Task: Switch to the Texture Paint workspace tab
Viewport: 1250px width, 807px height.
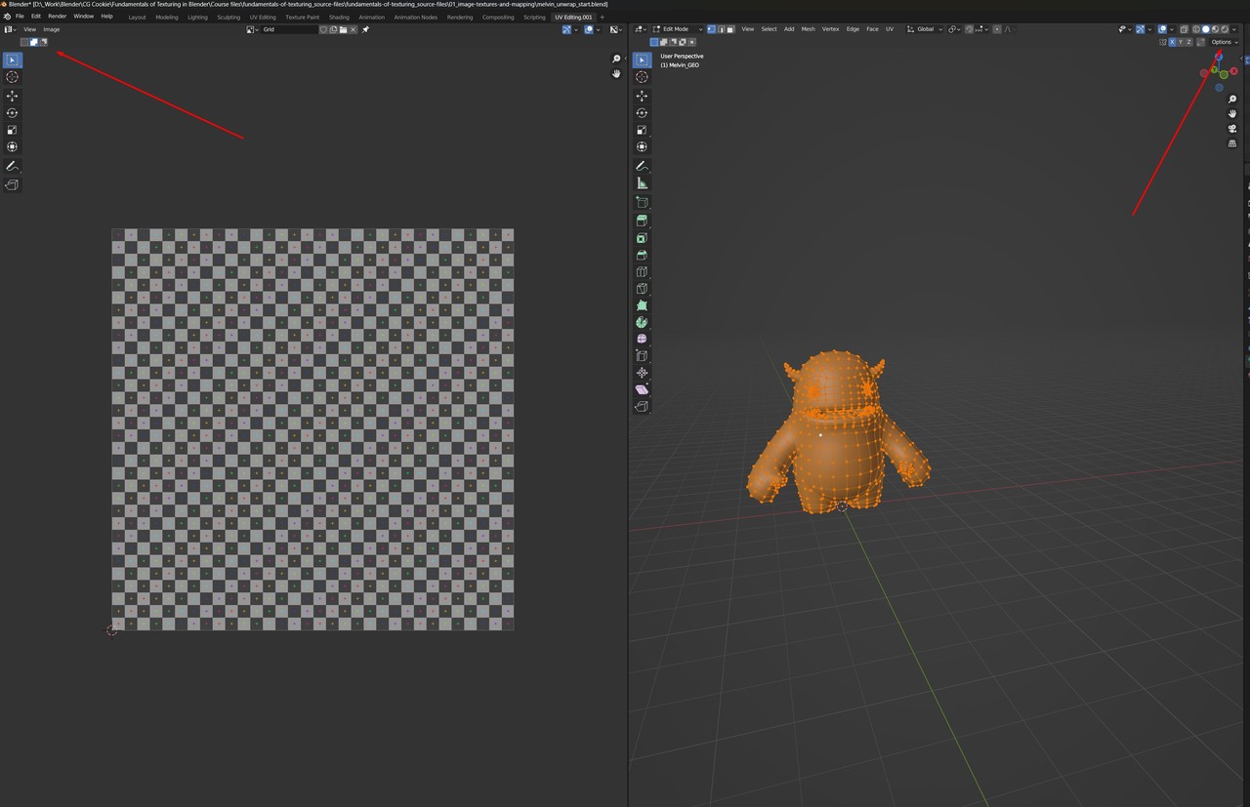Action: coord(302,17)
